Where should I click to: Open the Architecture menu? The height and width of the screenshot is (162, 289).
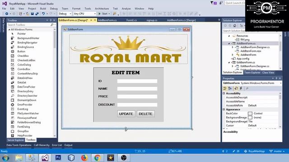[x=102, y=9]
